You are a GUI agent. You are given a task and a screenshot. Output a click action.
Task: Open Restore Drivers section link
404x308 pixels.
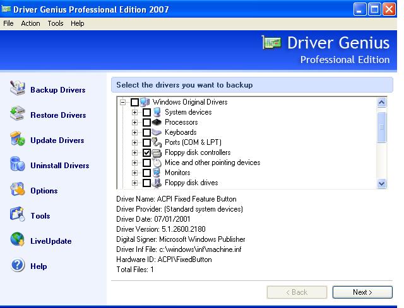pyautogui.click(x=58, y=115)
